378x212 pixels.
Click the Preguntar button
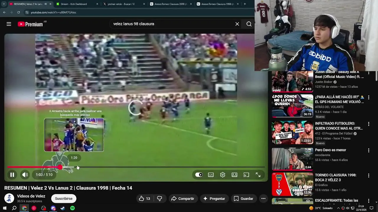point(214,199)
